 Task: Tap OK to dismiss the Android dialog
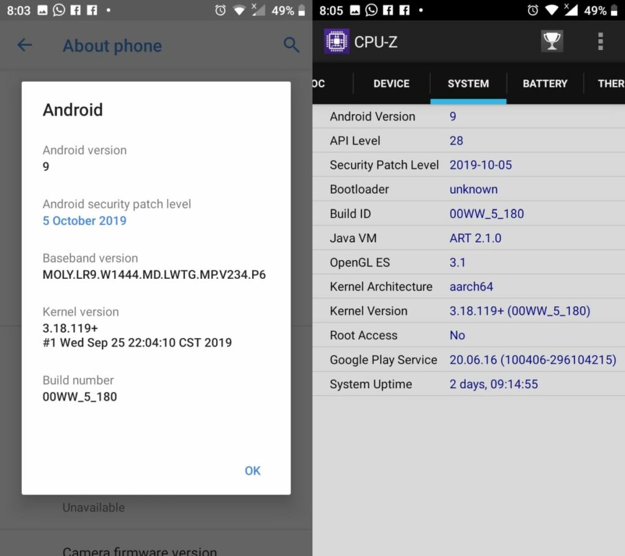click(252, 471)
